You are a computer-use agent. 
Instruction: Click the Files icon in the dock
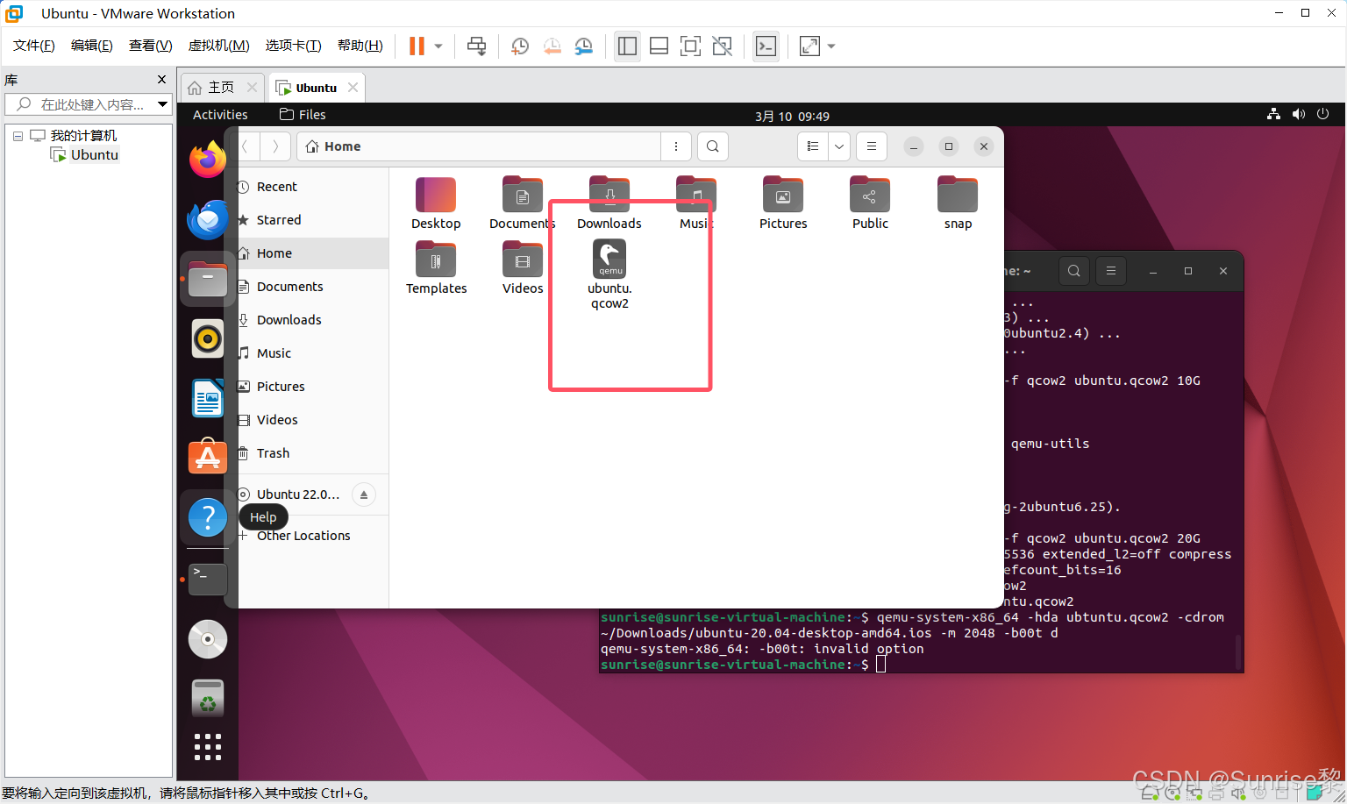[x=208, y=280]
